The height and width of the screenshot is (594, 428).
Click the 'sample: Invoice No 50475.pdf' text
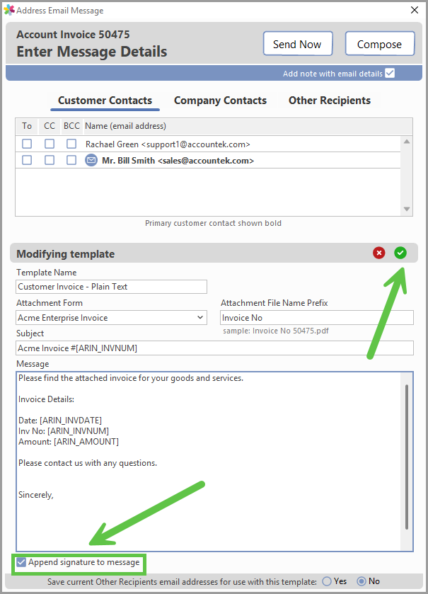click(275, 331)
